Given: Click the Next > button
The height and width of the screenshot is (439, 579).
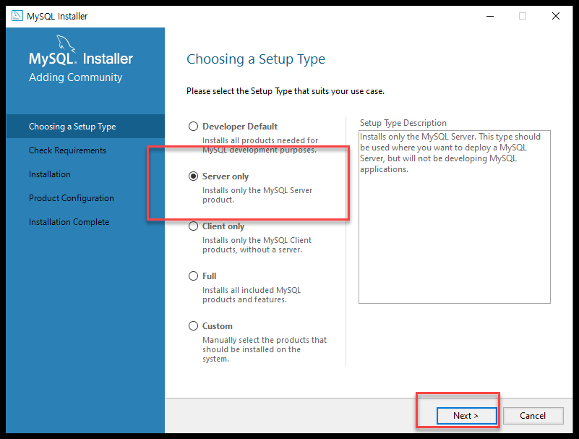Looking at the screenshot, I should [467, 416].
